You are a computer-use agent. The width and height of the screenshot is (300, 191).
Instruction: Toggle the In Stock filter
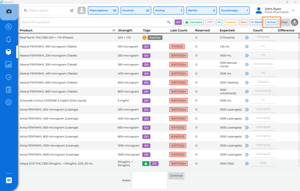[x=257, y=22]
